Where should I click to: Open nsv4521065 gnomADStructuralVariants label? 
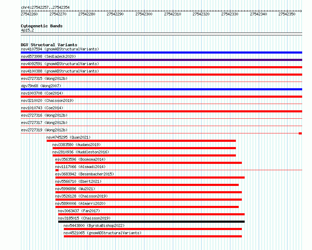tap(102, 233)
